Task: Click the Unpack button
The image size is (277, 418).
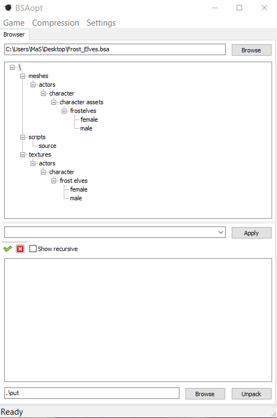Action: tap(251, 394)
